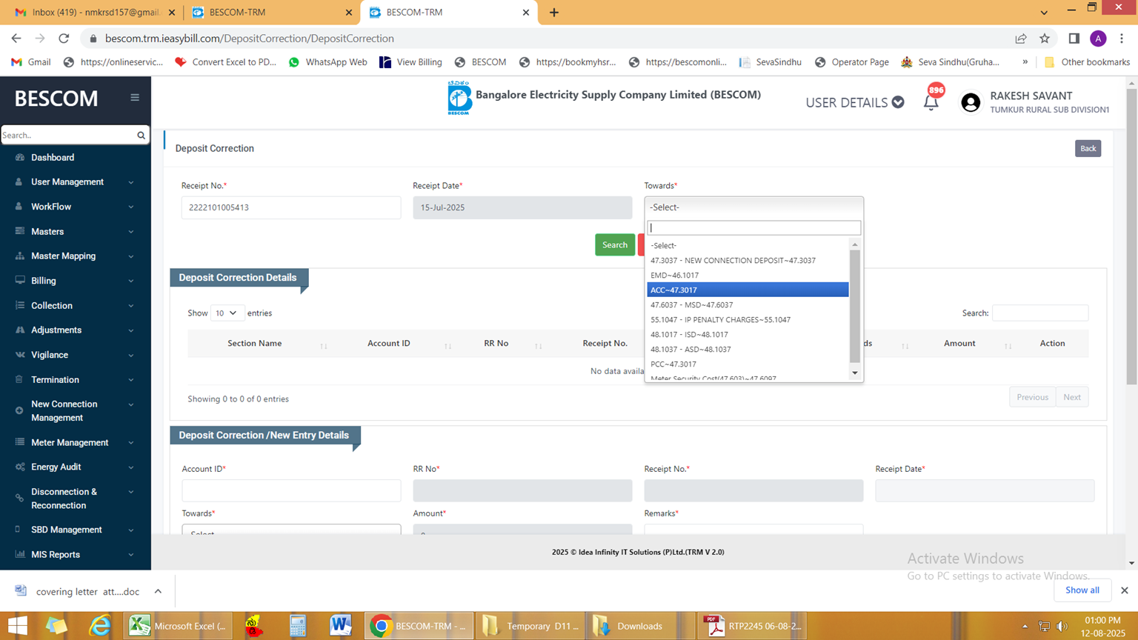The image size is (1138, 640).
Task: Select ACC~47.3017 from the Towards list
Action: (x=747, y=290)
